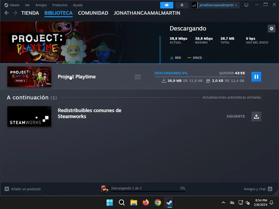Click the game icon in bottom download status

point(105,189)
